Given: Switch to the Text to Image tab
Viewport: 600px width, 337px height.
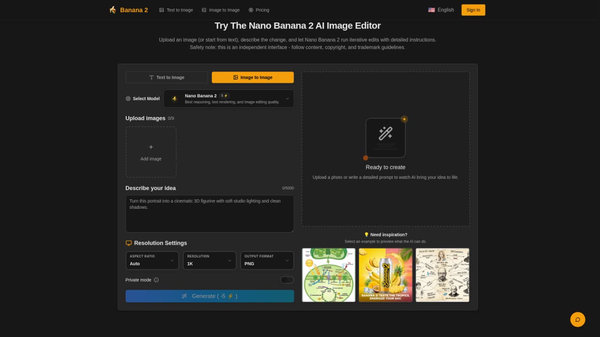Looking at the screenshot, I should (167, 78).
